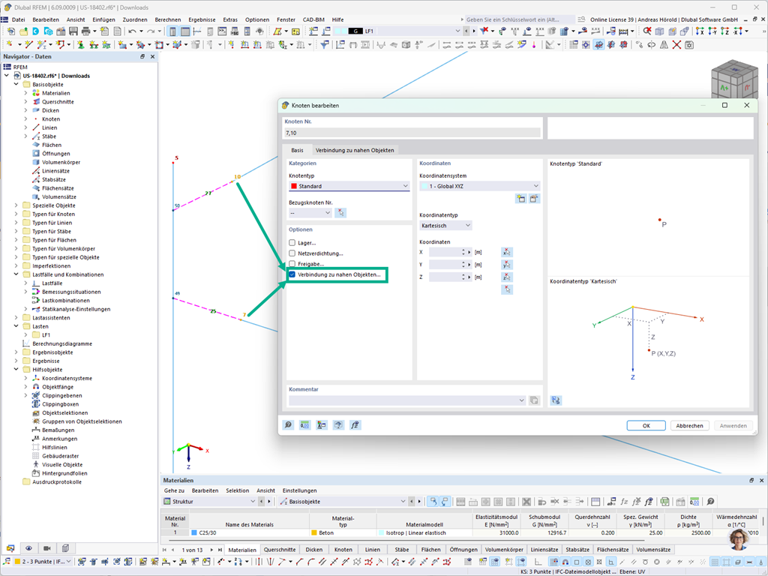Click the units 0.00 icon at dialog bottom

click(x=304, y=425)
